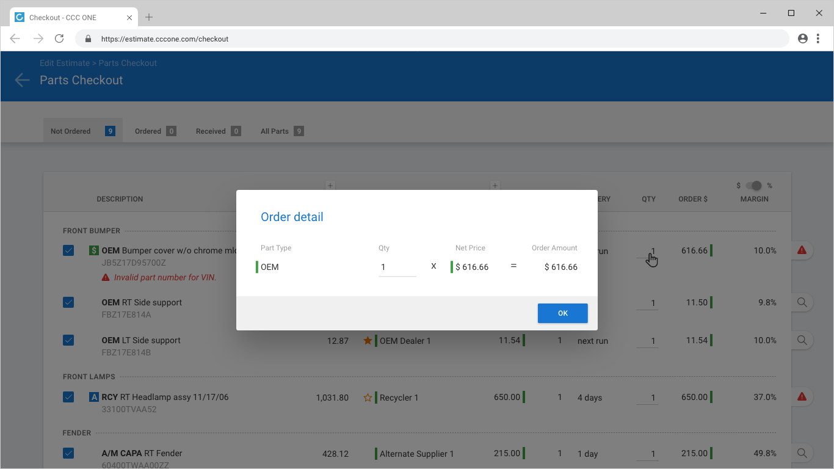Click the outlined star beside Recycler 1
Image resolution: width=834 pixels, height=469 pixels.
click(x=368, y=398)
